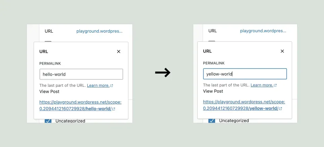
Task: Open Learn more link in hello-world popover
Action: click(x=98, y=85)
